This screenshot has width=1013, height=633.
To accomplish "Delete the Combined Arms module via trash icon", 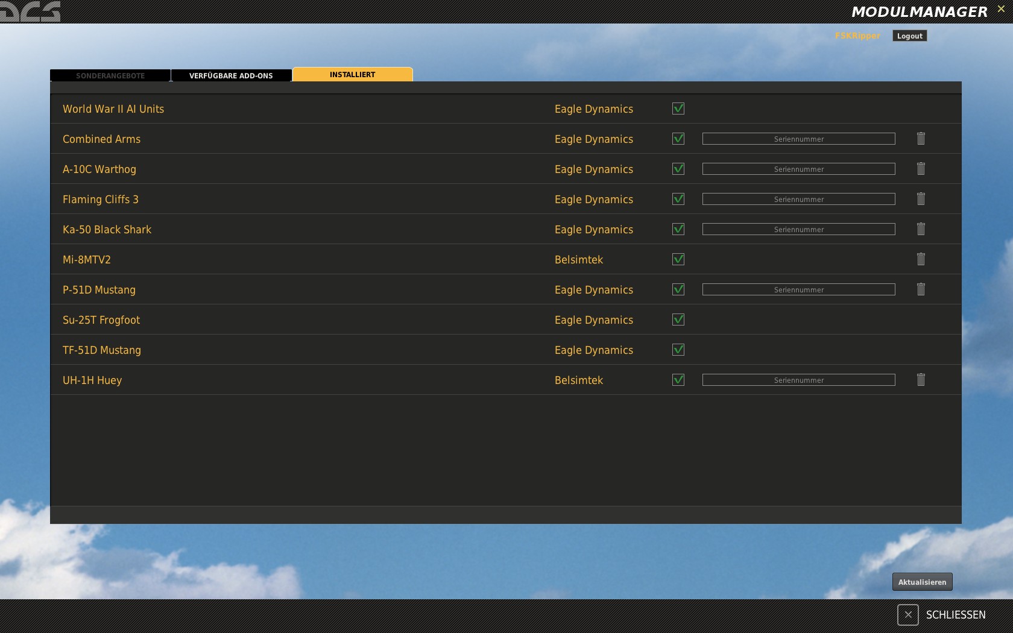I will point(921,139).
